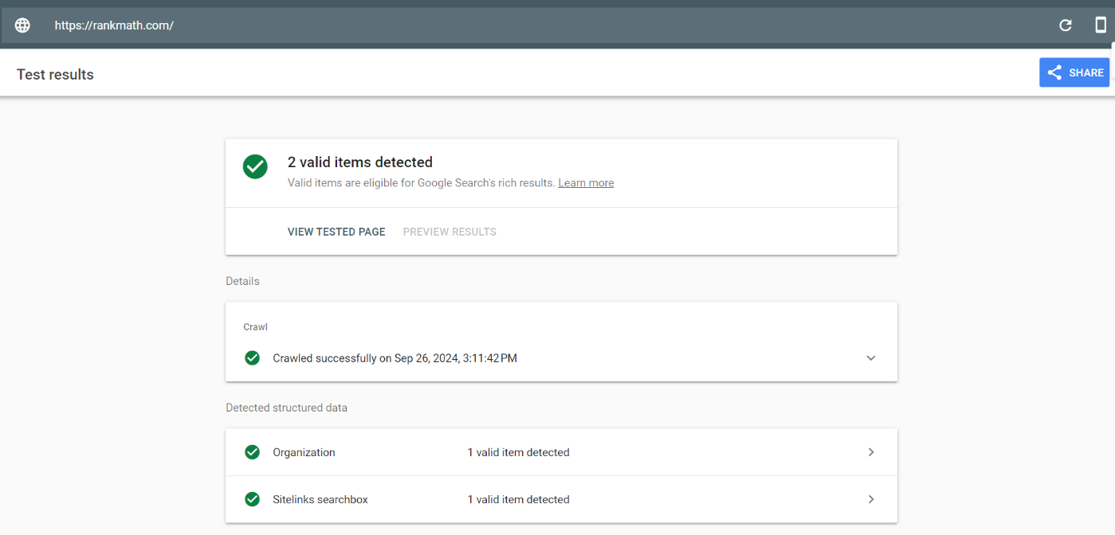Image resolution: width=1115 pixels, height=535 pixels.
Task: Expand the Sitelinks searchbox row
Action: [x=871, y=499]
